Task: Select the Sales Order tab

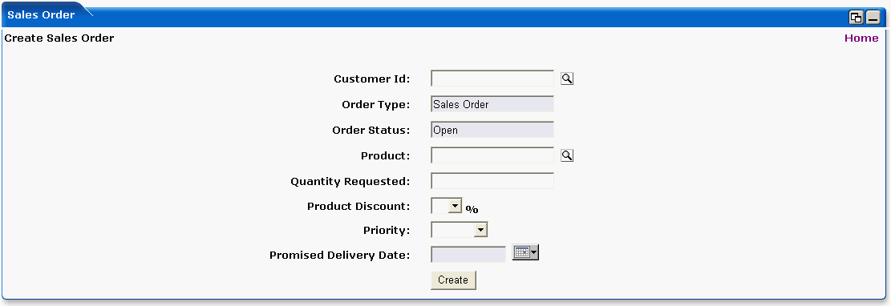Action: coord(41,15)
